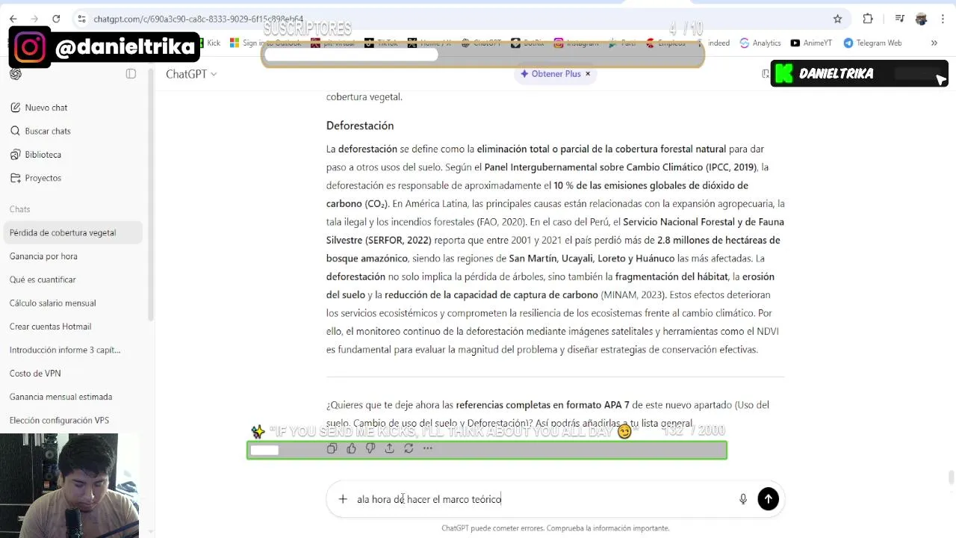The height and width of the screenshot is (538, 956).
Task: Send the message with the arrow button
Action: click(768, 499)
